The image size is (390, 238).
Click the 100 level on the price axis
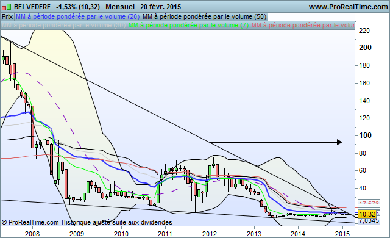[x=365, y=135]
